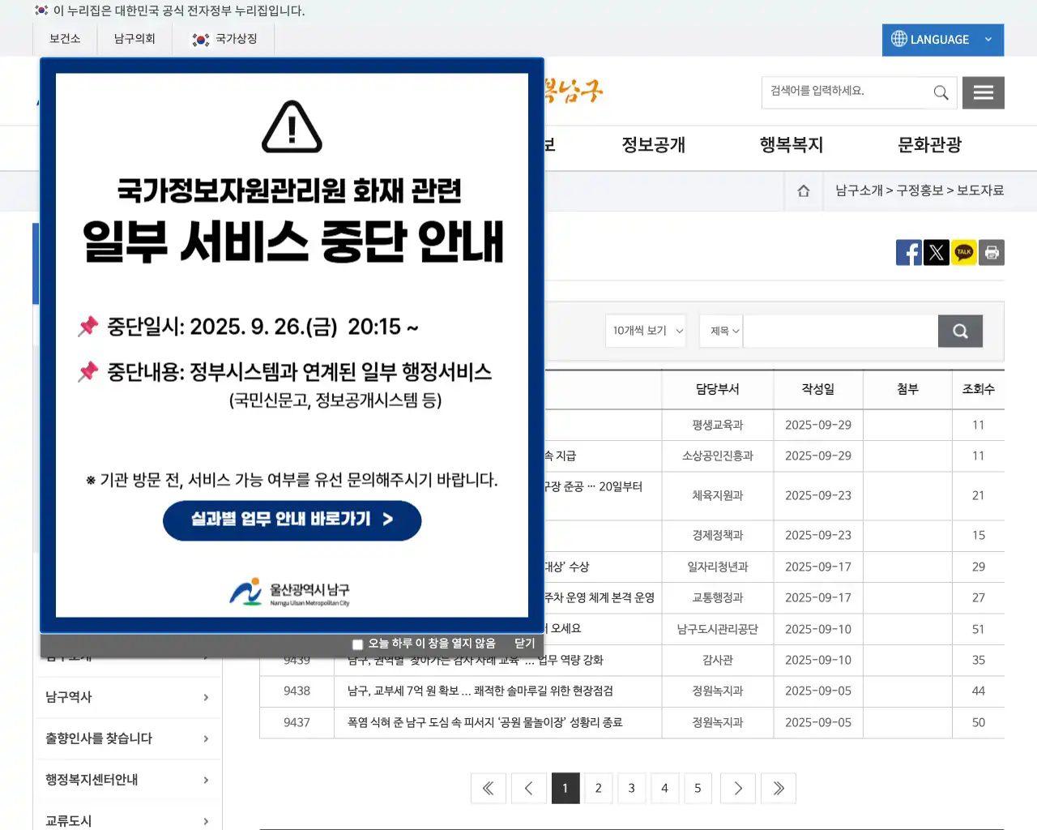Click the 구정홍보 breadcrumb link
This screenshot has width=1037, height=830.
(920, 190)
